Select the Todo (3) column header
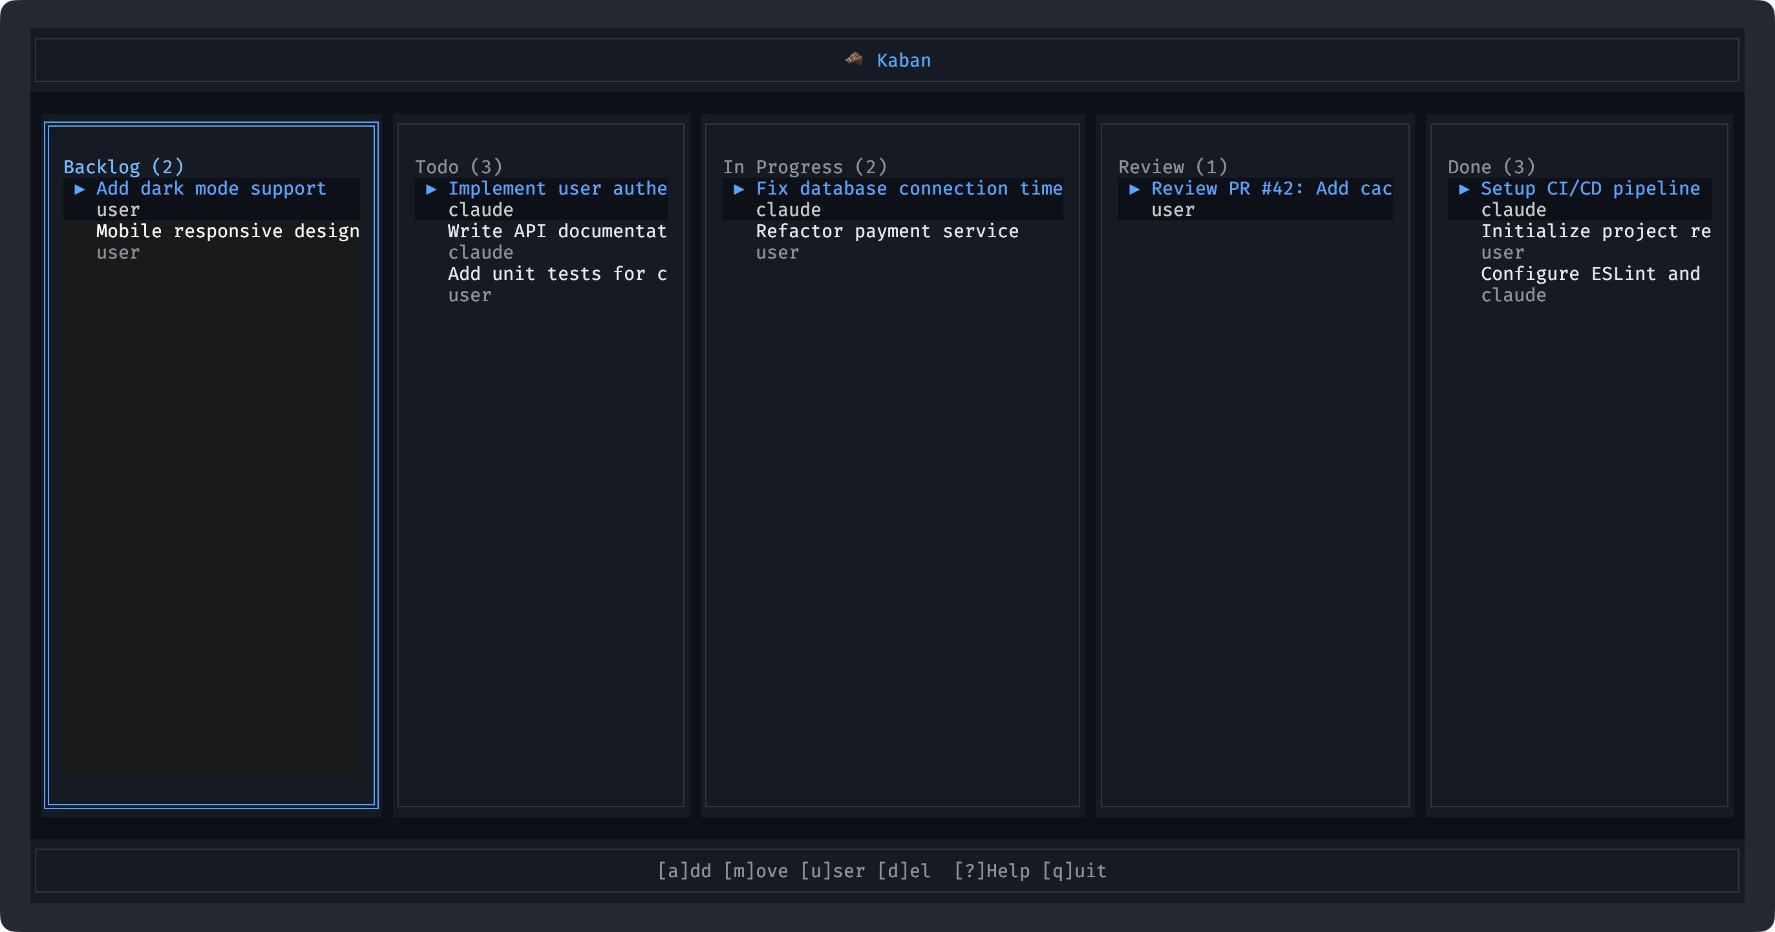Image resolution: width=1775 pixels, height=932 pixels. pyautogui.click(x=458, y=167)
